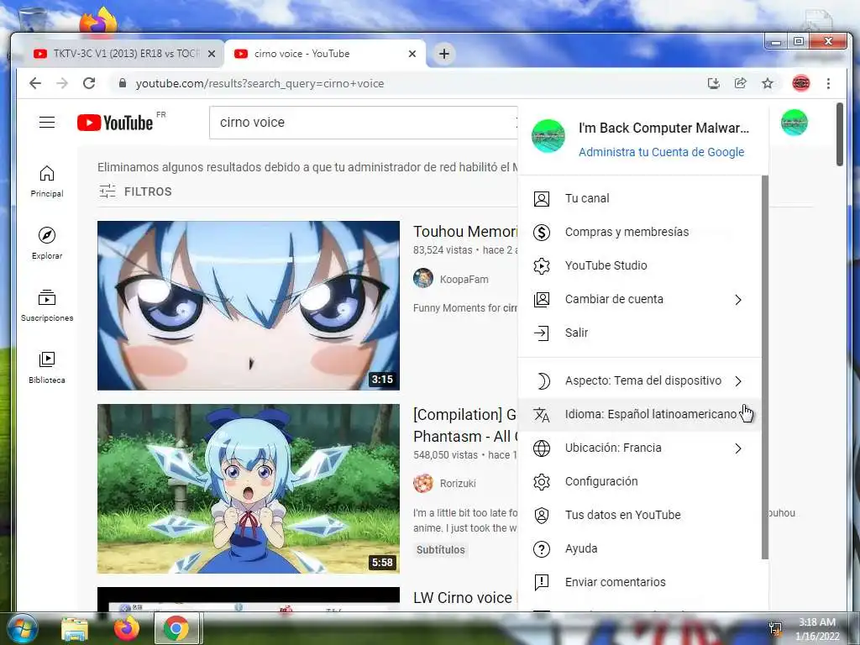Viewport: 860px width, 645px height.
Task: Open the LW Cirno voice thumbnail
Action: (249, 599)
